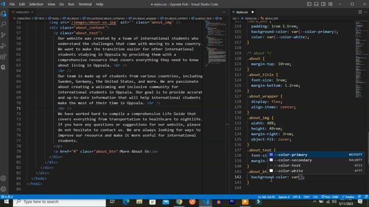This screenshot has height=207, width=369.
Task: Open Microsoft Edge from taskbar
Action: point(126,202)
